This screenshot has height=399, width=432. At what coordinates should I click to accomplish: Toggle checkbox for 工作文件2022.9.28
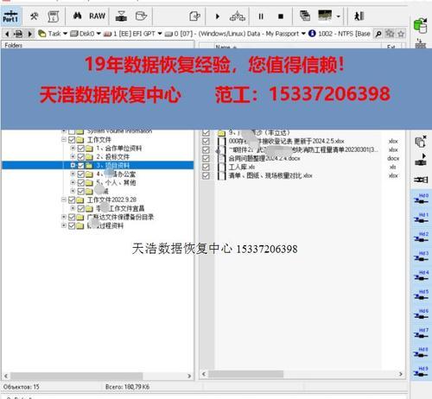point(72,199)
